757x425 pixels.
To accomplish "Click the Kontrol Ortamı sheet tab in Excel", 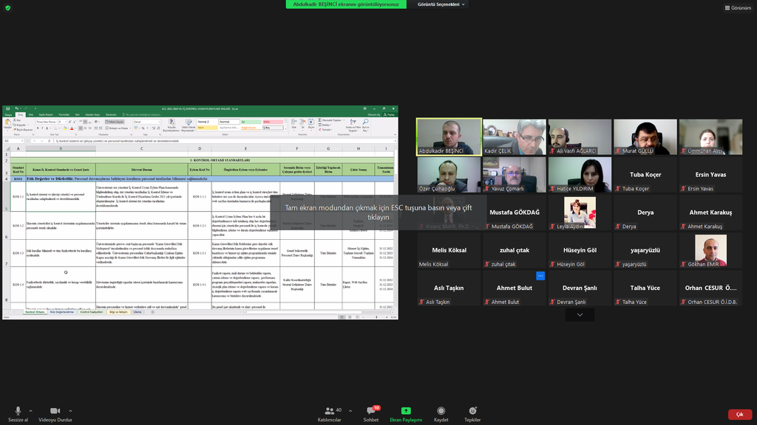I will tap(35, 312).
